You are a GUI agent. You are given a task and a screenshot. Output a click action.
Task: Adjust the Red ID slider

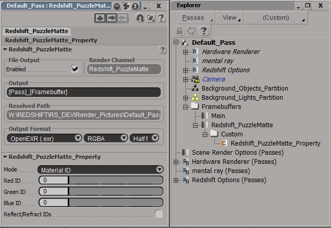coord(101,180)
